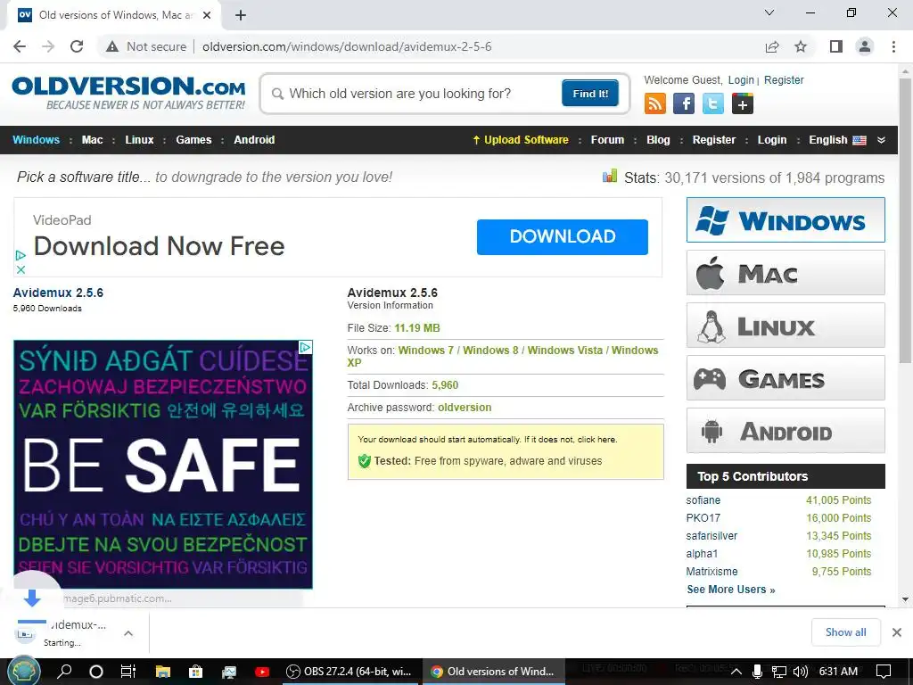
Task: Click the double-chevron next to English flag
Action: (881, 140)
